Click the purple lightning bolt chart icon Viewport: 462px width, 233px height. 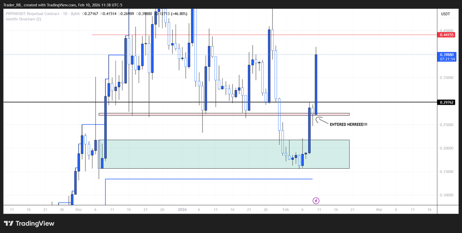[x=316, y=200]
